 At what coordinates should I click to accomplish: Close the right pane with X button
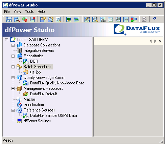tap(160, 41)
